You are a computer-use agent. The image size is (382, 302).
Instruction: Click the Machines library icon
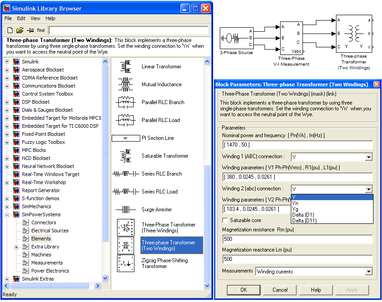tap(25, 255)
